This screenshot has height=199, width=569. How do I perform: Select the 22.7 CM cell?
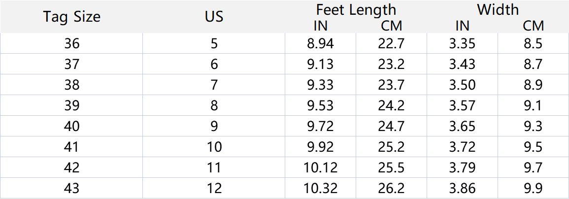[391, 44]
